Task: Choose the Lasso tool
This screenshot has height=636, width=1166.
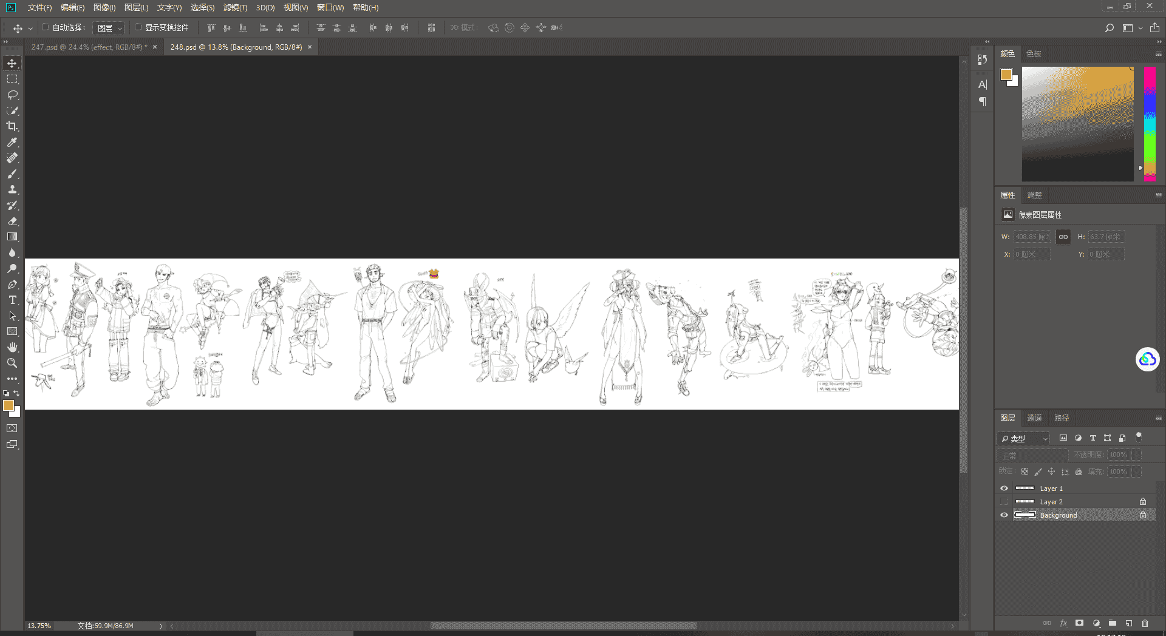Action: (x=12, y=95)
